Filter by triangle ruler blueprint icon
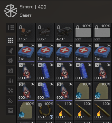The image size is (112, 123). [11, 100]
